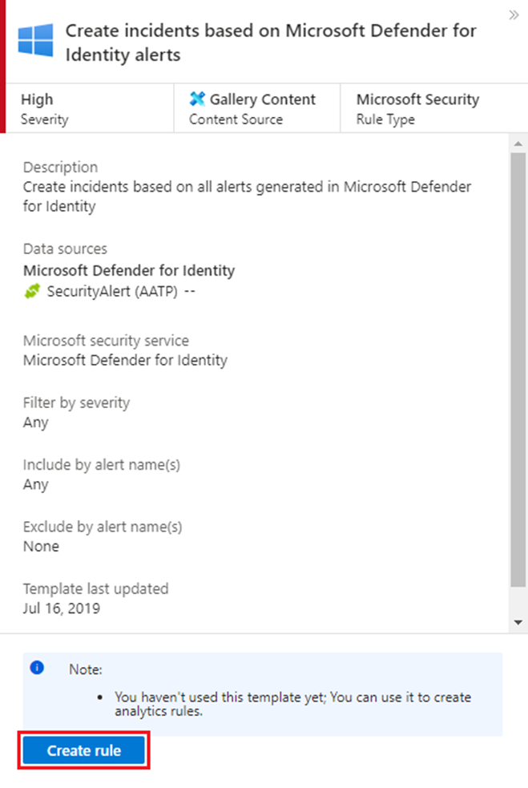Click the description text about all alerts generated
The image size is (528, 788).
point(247,196)
